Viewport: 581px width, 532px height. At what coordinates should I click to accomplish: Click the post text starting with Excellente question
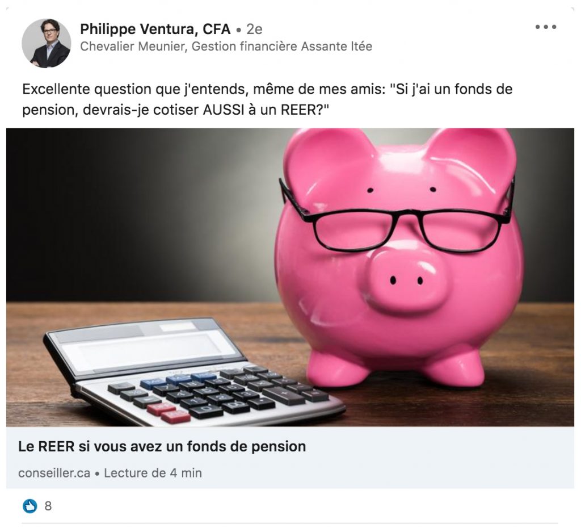pyautogui.click(x=267, y=99)
